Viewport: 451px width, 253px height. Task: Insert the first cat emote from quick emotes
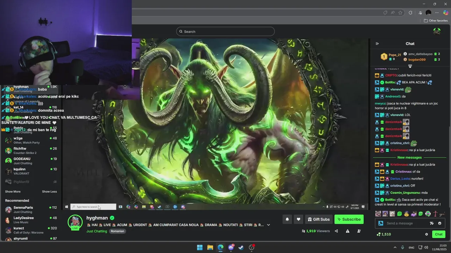[x=378, y=214]
